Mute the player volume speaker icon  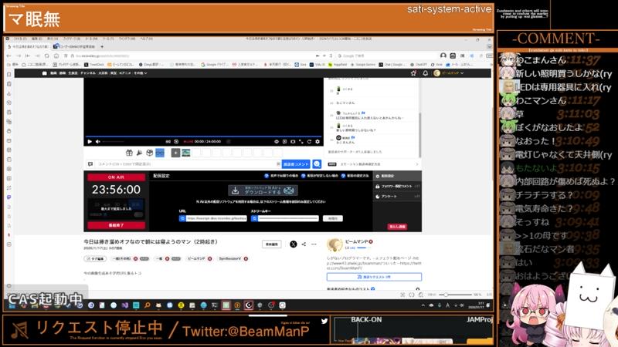pyautogui.click(x=98, y=142)
